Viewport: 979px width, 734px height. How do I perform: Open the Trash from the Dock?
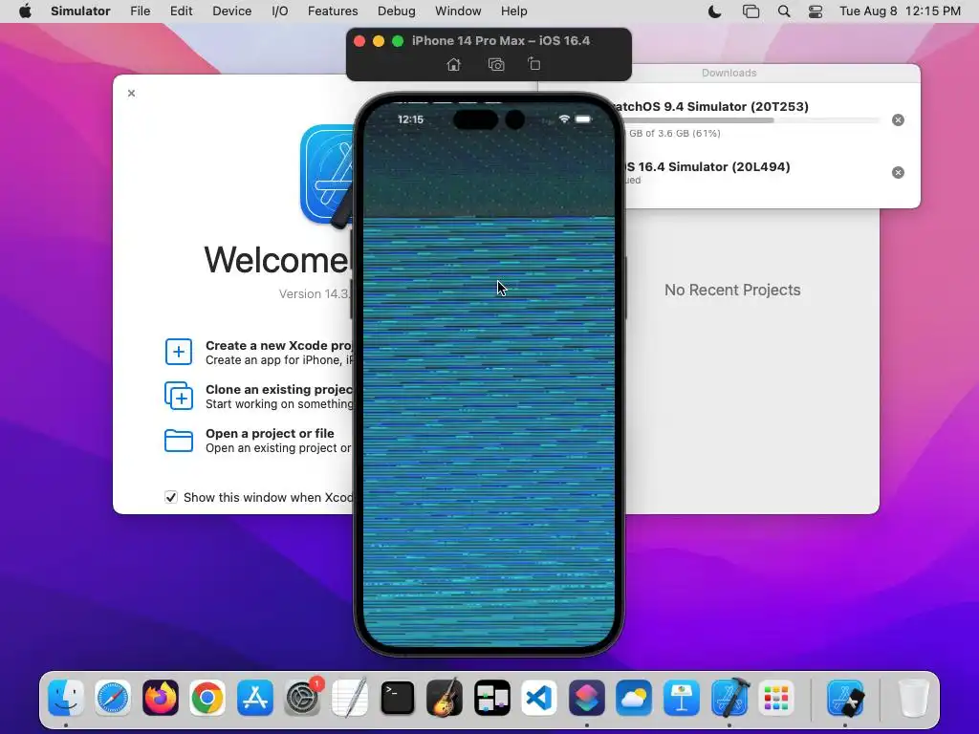(913, 697)
